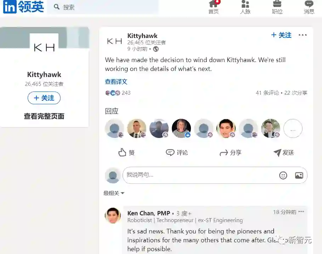Expand the 最相关 comment sort dropdown

click(114, 193)
